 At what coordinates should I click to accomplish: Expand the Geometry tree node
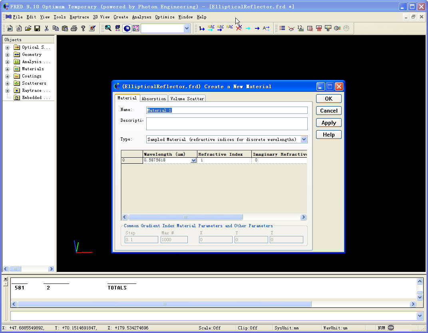(x=7, y=55)
